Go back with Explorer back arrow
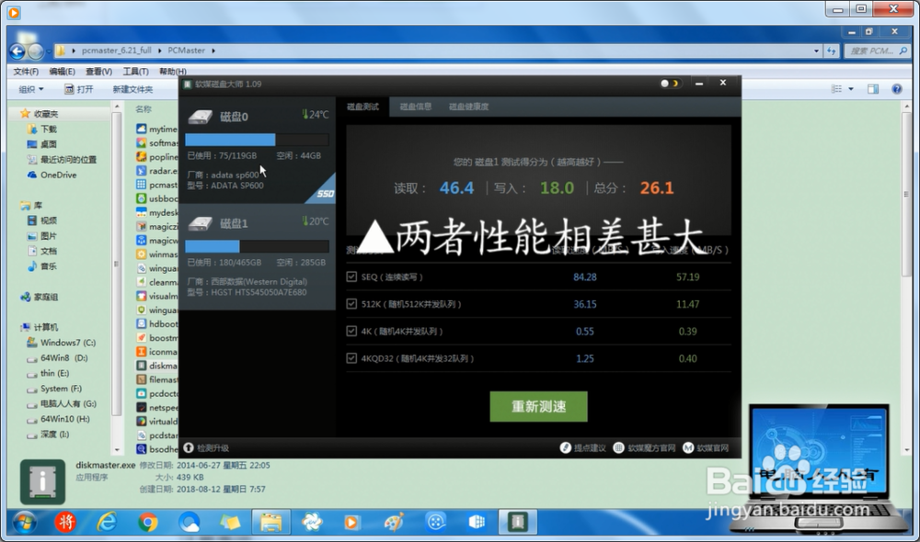Viewport: 920px width, 542px height. 17,51
